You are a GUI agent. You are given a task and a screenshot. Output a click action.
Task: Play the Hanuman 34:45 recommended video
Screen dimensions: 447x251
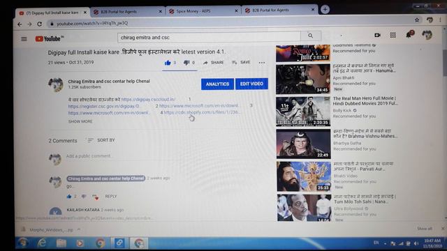coord(303,79)
